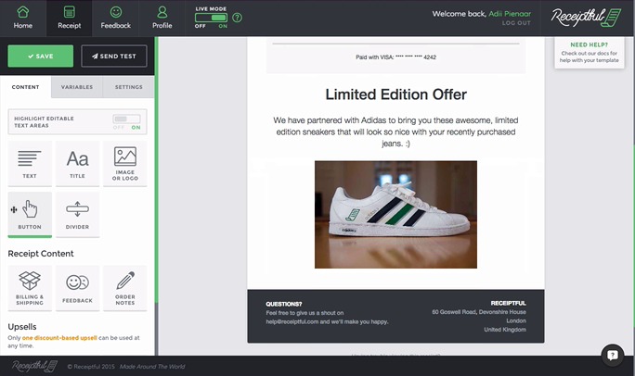Image resolution: width=635 pixels, height=376 pixels.
Task: Click the Questions? footer heading
Action: tap(284, 304)
